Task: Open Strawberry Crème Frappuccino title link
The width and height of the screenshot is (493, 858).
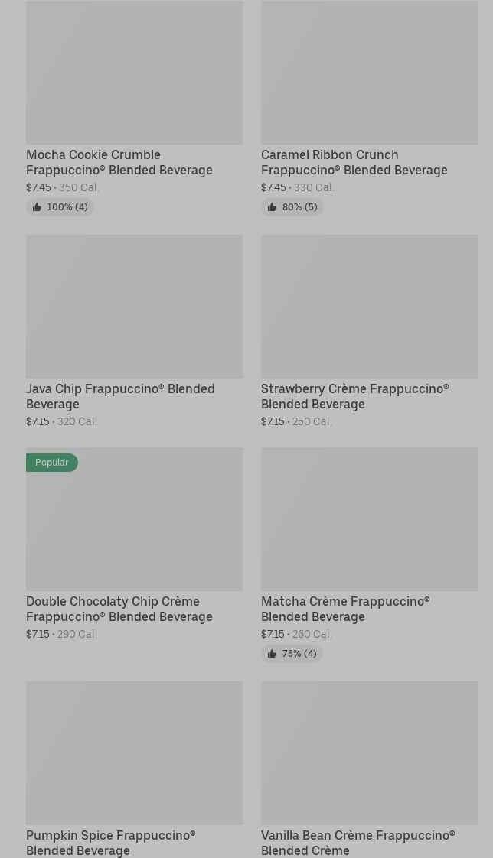Action: 354,396
